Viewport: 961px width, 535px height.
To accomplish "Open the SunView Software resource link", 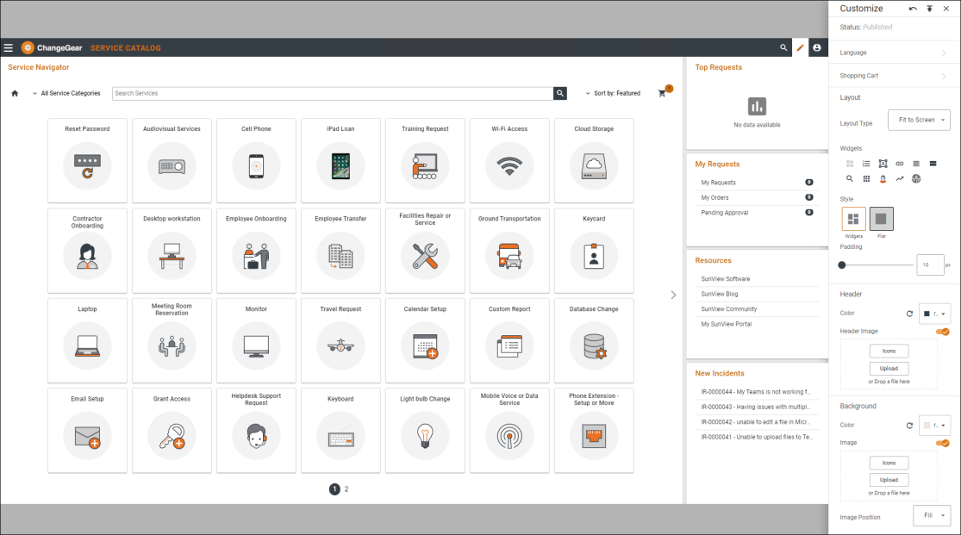I will coord(726,279).
